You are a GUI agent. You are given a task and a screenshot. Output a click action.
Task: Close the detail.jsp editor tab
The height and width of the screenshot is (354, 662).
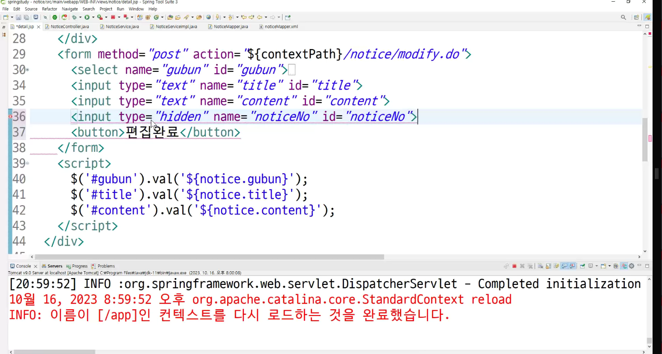point(38,27)
